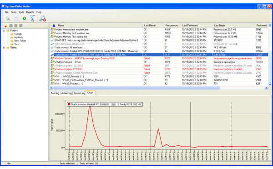Switch to the Action log tab

click(x=66, y=93)
